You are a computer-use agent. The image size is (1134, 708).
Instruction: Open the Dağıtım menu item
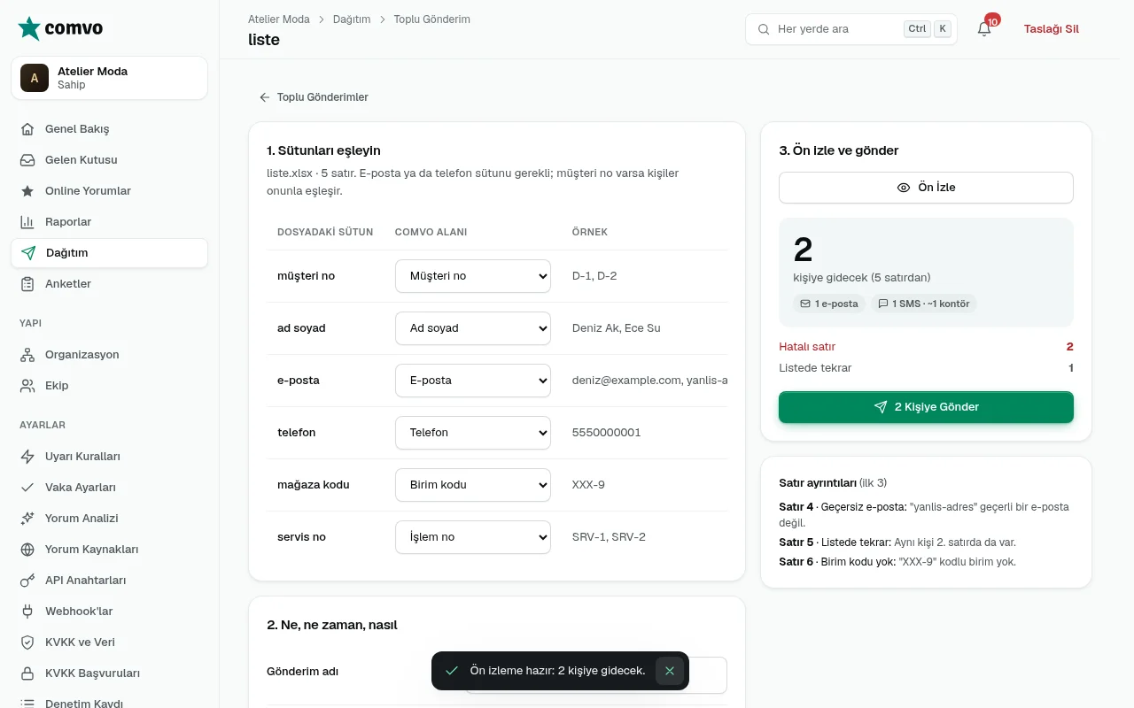pyautogui.click(x=110, y=253)
